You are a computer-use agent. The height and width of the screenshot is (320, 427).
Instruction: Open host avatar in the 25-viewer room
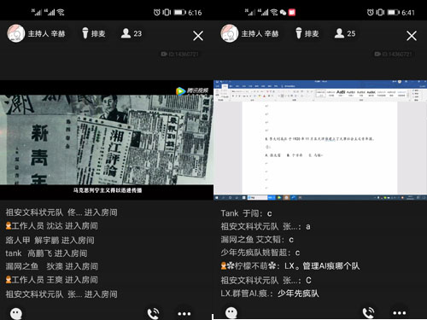click(x=230, y=33)
